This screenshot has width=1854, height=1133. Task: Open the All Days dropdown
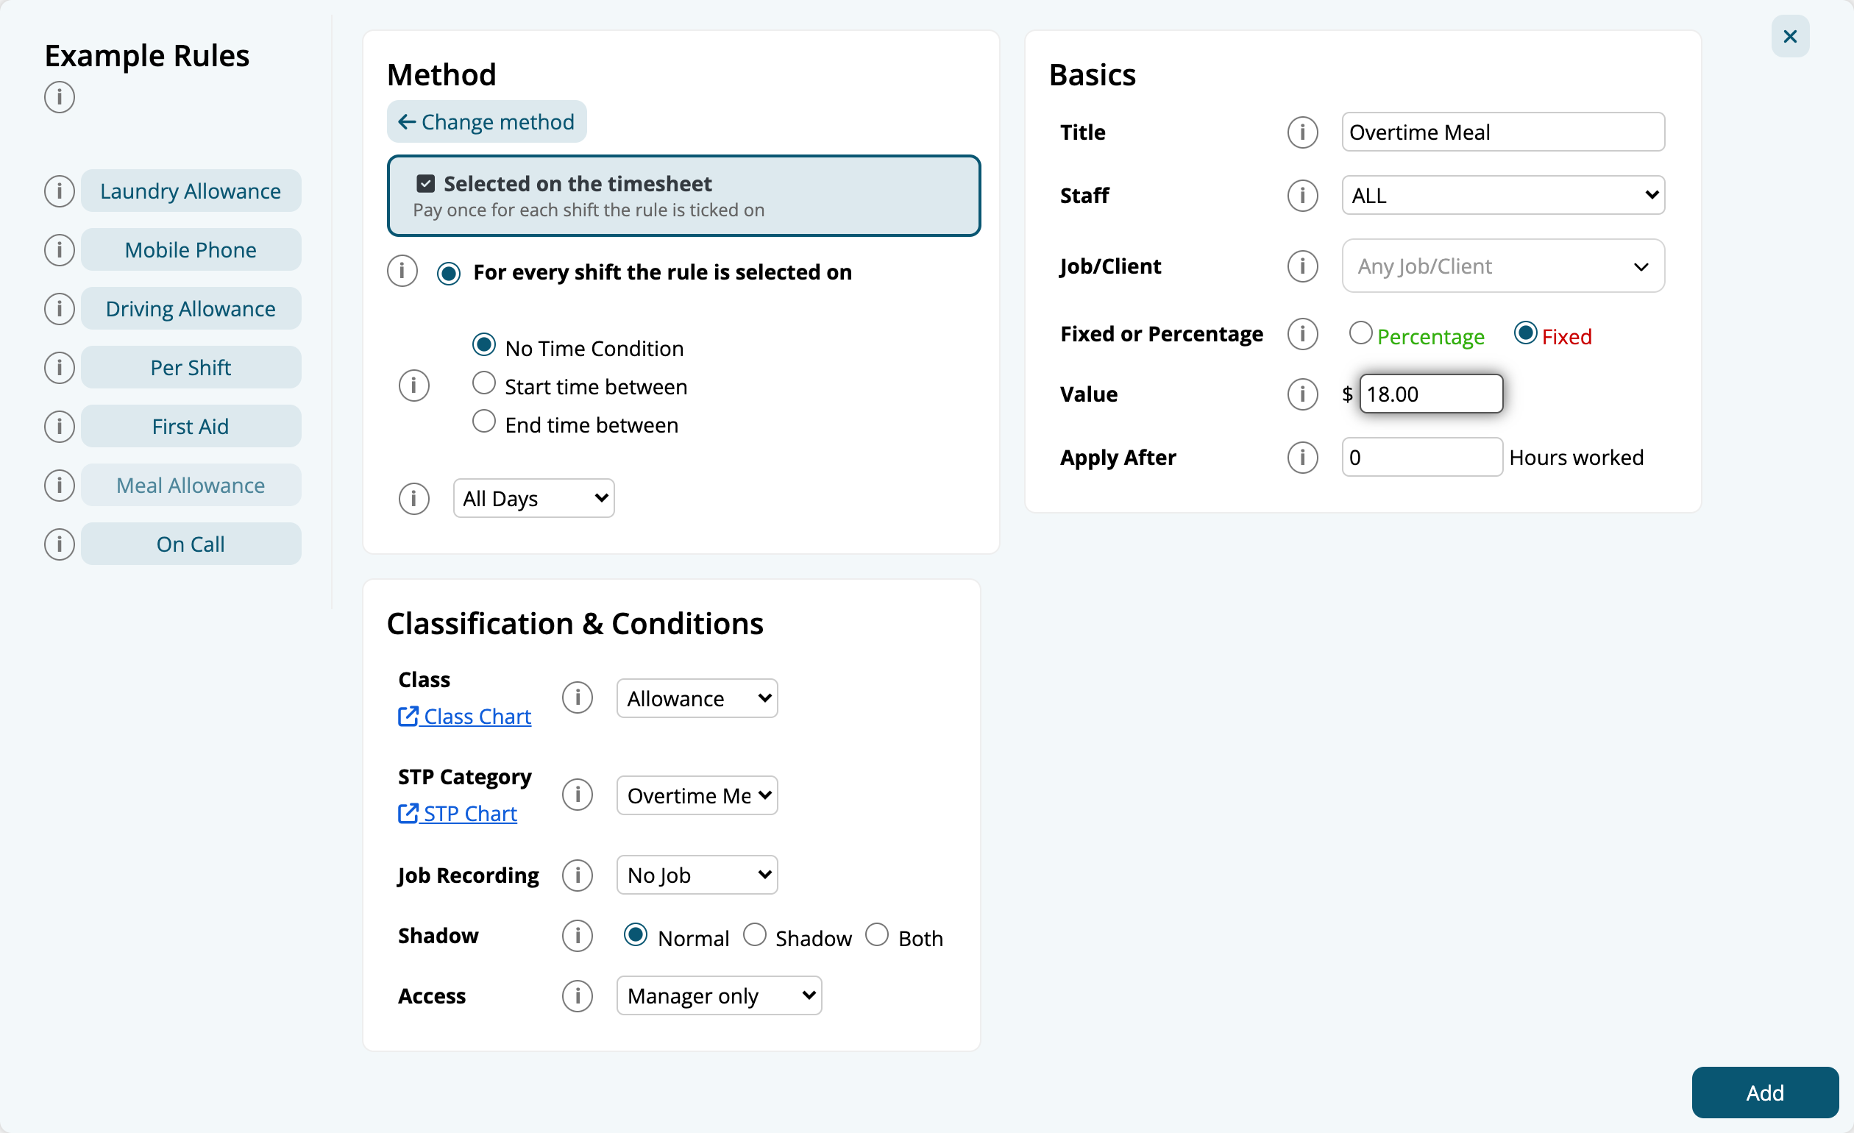[533, 499]
